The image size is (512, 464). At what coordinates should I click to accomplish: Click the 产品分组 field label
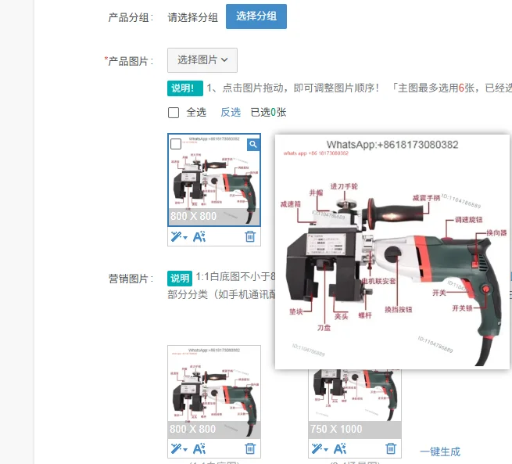point(131,17)
